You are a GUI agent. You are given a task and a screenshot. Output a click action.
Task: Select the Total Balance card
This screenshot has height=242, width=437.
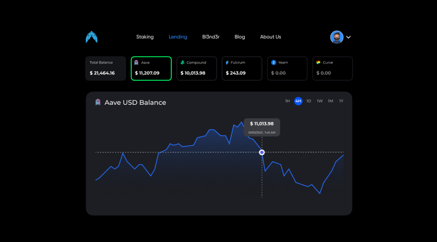106,68
